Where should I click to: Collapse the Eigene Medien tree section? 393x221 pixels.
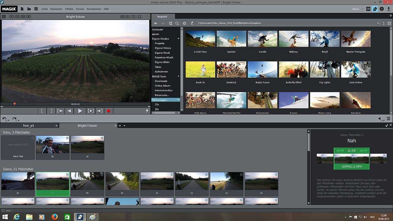click(178, 39)
